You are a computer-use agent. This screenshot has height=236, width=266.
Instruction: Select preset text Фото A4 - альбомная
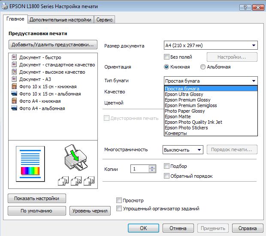tap(42, 108)
